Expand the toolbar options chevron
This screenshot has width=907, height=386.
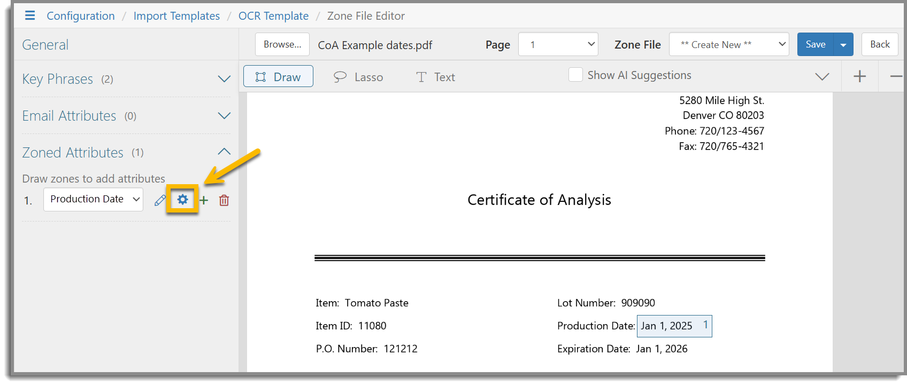[822, 76]
